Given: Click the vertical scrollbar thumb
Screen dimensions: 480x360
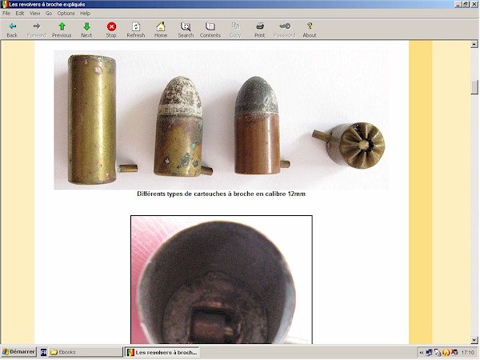Looking at the screenshot, I should point(474,87).
